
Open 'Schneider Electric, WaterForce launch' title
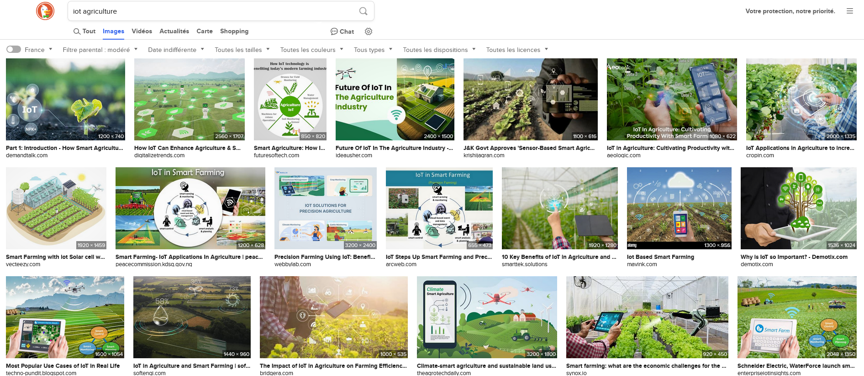[796, 366]
